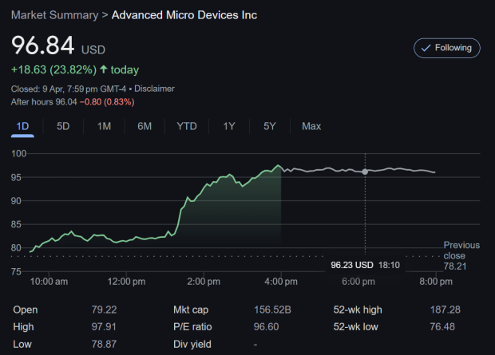Click the Mkt cap value 156.52B

[x=272, y=310]
